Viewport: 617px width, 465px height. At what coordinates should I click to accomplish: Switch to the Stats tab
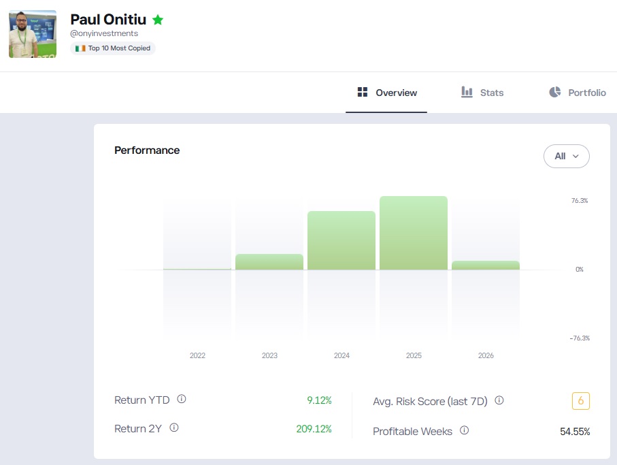tap(482, 92)
